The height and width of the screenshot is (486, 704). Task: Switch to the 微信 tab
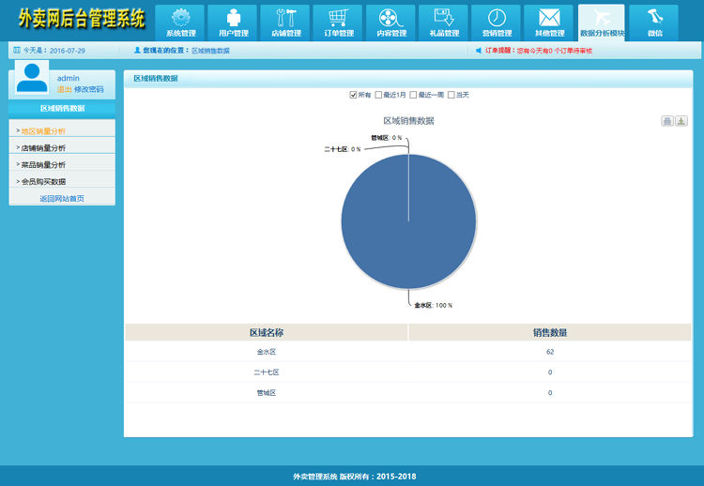(x=654, y=23)
